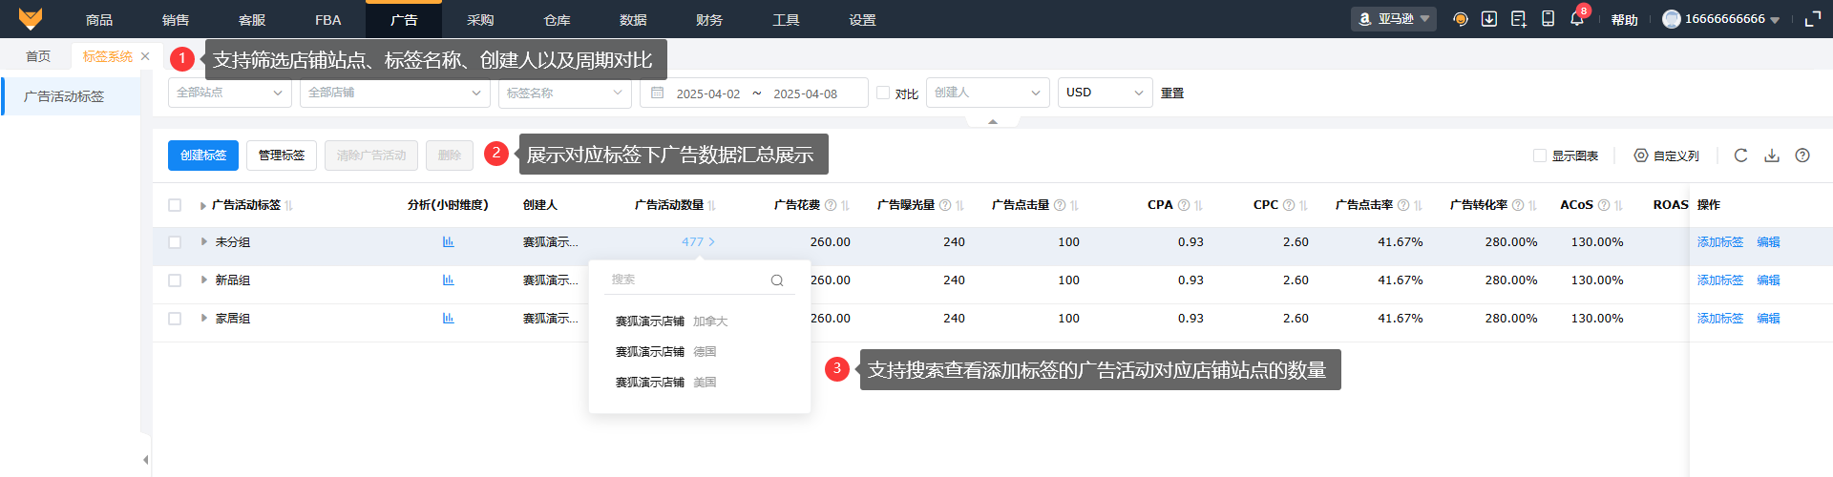Open the USD currency dropdown

click(1104, 93)
